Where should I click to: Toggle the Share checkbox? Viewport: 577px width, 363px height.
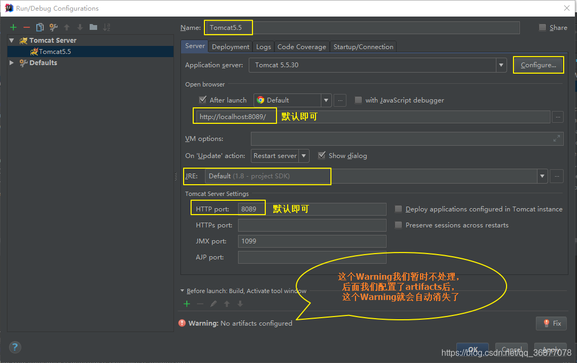pos(542,27)
